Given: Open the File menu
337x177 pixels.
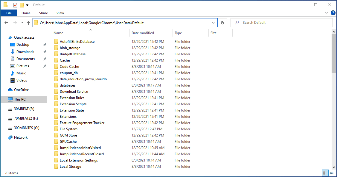Looking at the screenshot, I should coord(9,13).
